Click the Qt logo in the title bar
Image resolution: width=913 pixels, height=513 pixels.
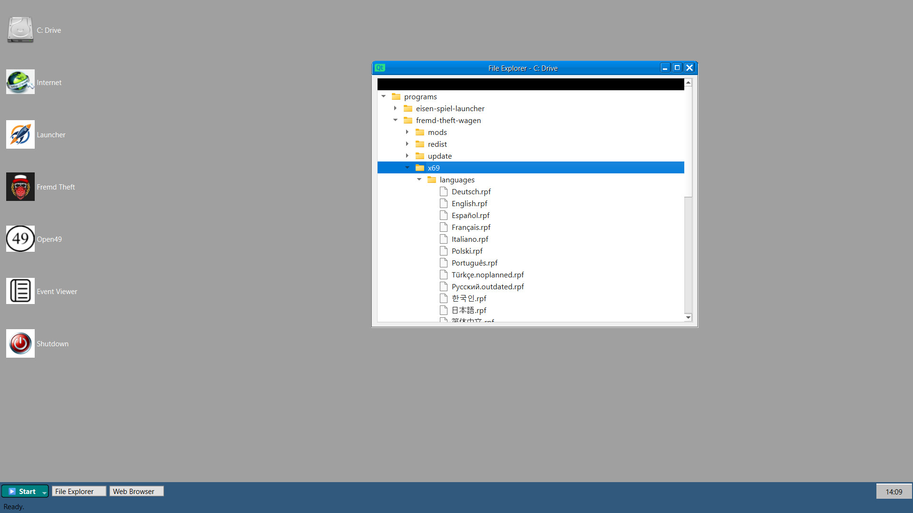(380, 67)
